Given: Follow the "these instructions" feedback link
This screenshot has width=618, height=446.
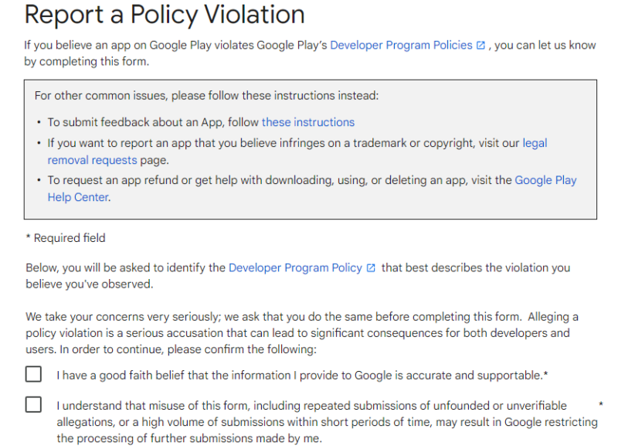Looking at the screenshot, I should pos(307,122).
